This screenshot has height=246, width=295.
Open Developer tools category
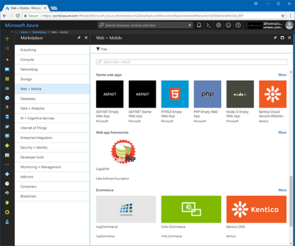53,157
